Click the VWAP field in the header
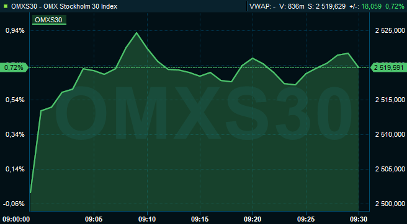Image resolution: width=407 pixels, height=224 pixels. coord(262,6)
